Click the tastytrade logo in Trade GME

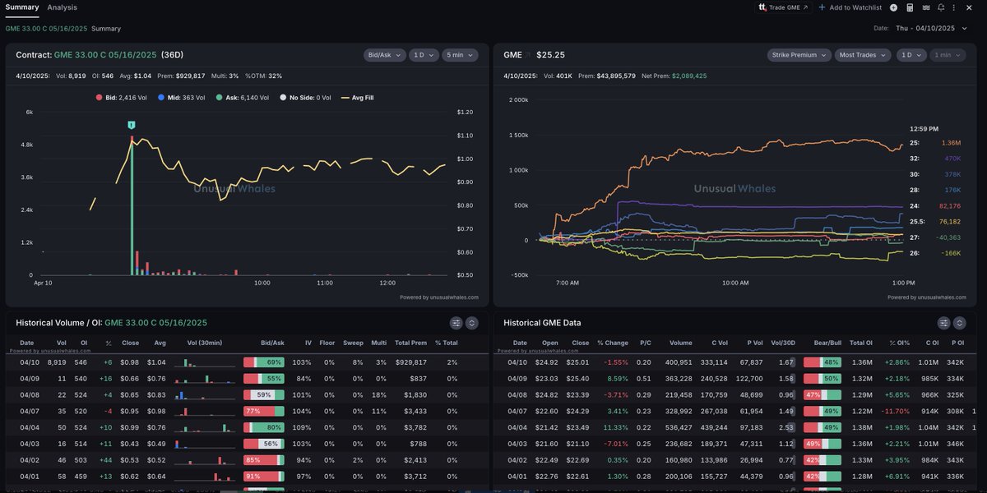pos(762,7)
